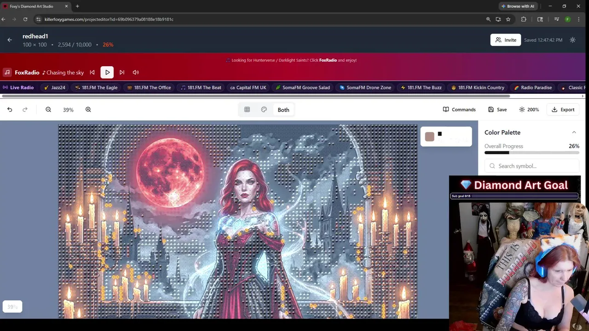This screenshot has height=331, width=589.
Task: Open a new browser tab
Action: tap(77, 6)
